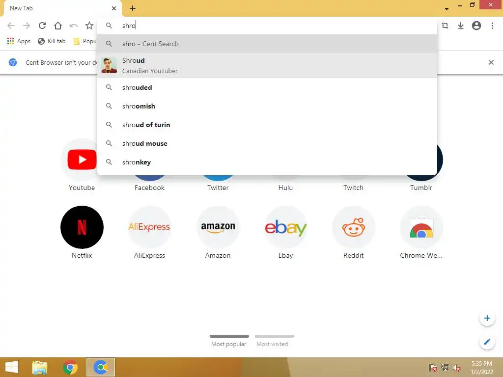Open the Windows Start button
Screen dimensions: 503x377
12,367
